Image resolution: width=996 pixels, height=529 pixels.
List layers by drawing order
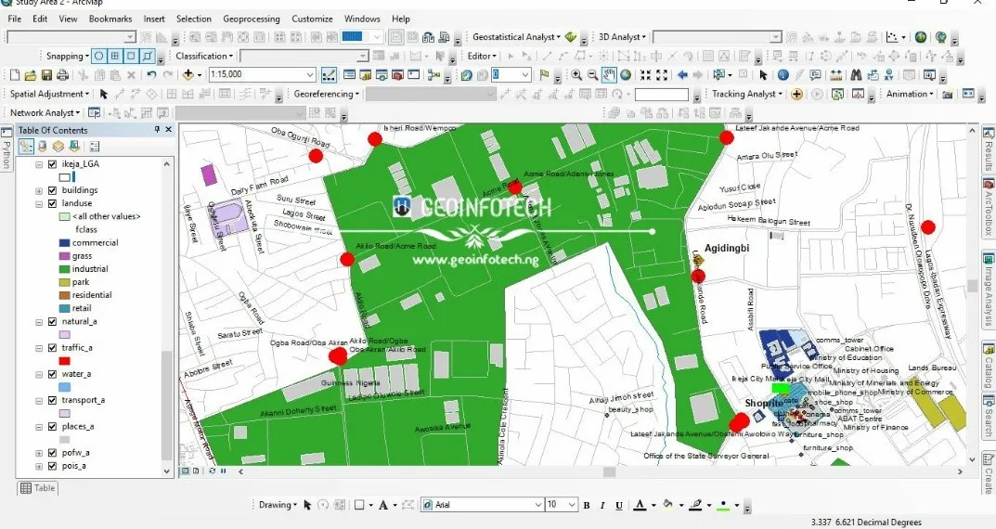coord(26,147)
